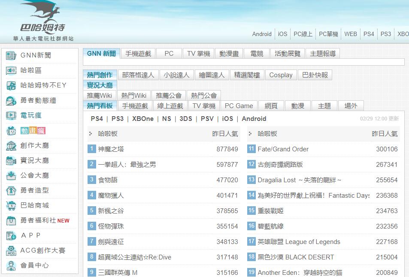Screen dimensions: 409x277
Task: Switch to 線上遊戲 hot boards tab
Action: coord(170,106)
